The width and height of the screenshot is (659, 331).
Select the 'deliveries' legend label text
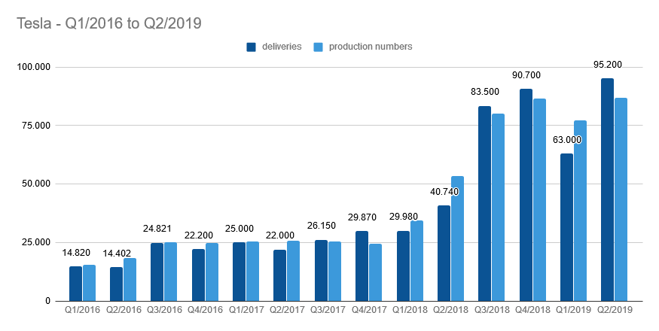coord(282,47)
